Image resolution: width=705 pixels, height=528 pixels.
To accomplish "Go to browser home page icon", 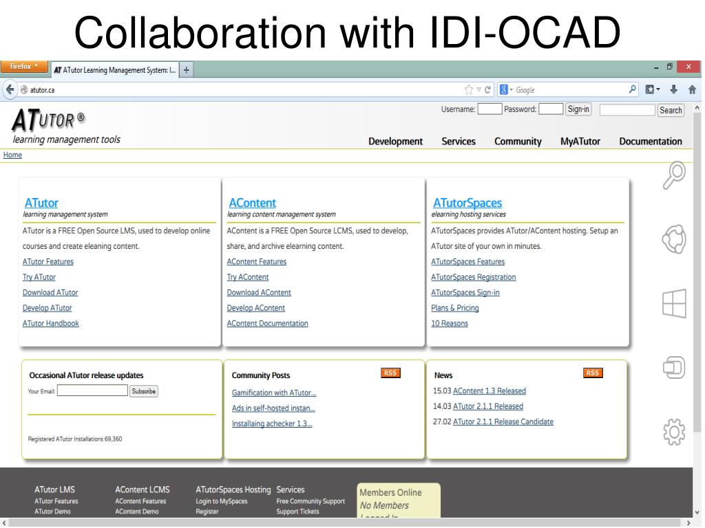I will [x=693, y=89].
